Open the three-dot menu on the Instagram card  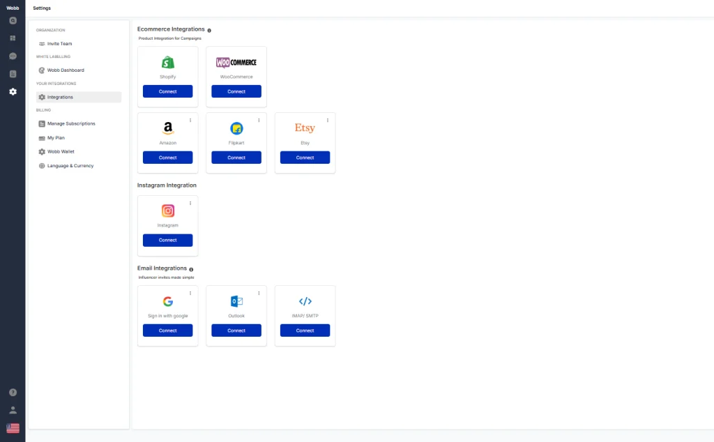190,204
